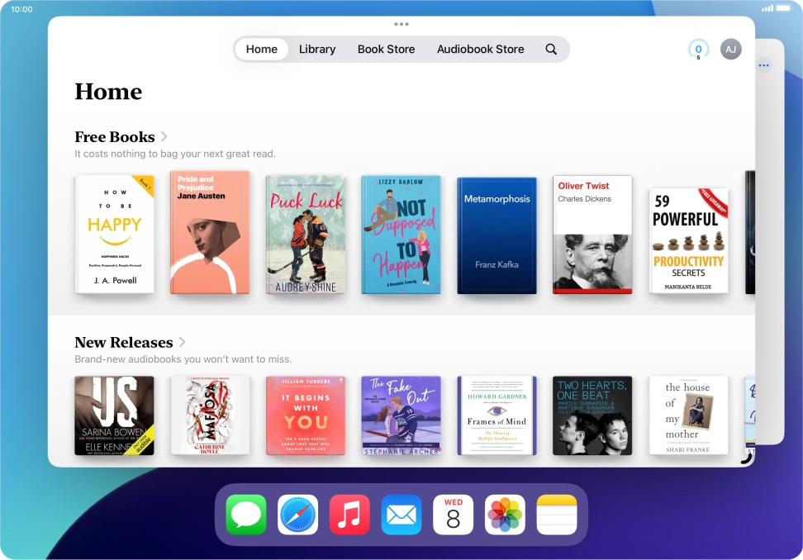The width and height of the screenshot is (803, 560).
Task: Switch to the Library tab
Action: coord(316,49)
